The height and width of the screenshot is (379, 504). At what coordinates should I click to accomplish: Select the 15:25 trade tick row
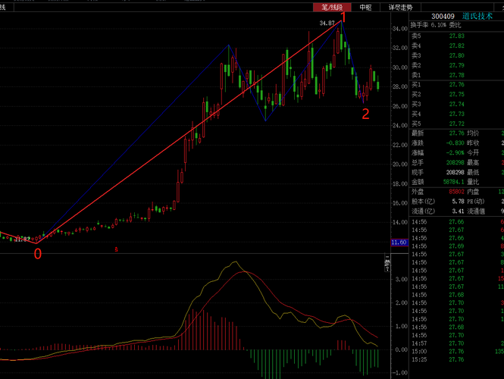click(456, 359)
